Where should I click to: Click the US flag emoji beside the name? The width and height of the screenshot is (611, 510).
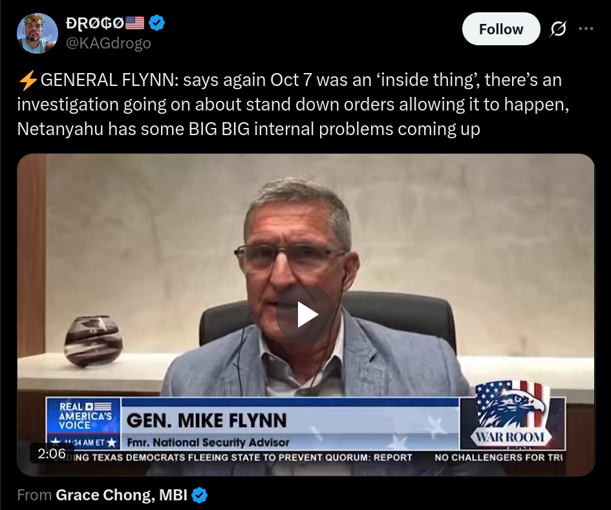[x=135, y=23]
